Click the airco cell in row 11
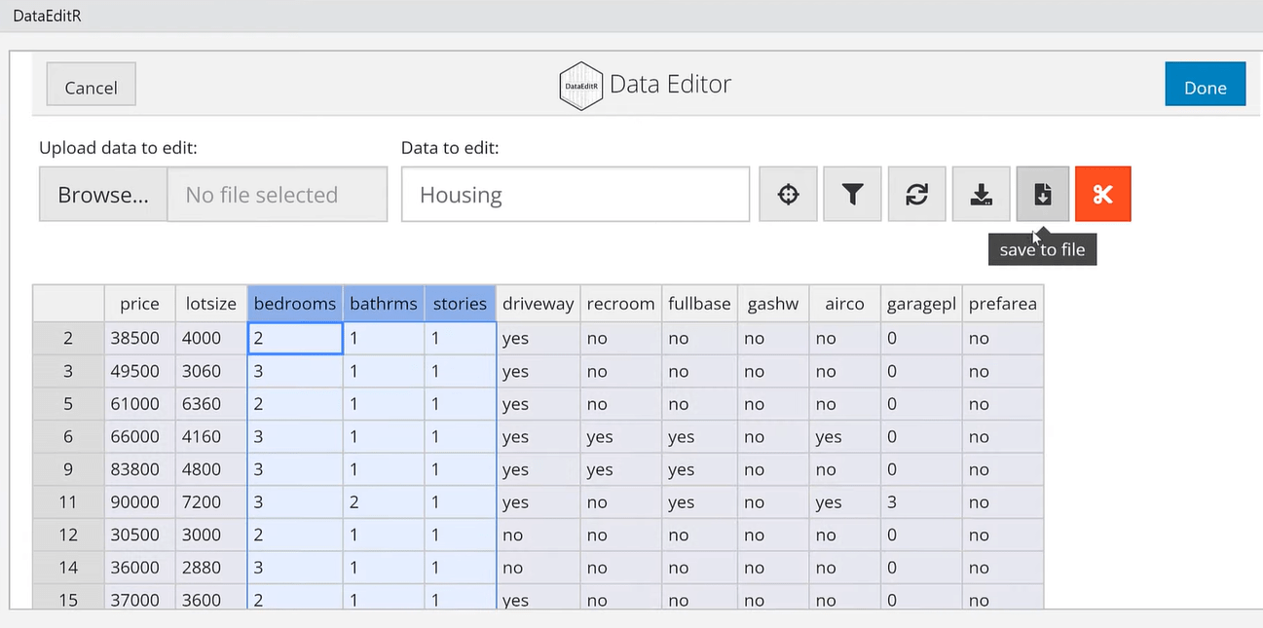Screen dimensions: 1263x628 point(844,502)
